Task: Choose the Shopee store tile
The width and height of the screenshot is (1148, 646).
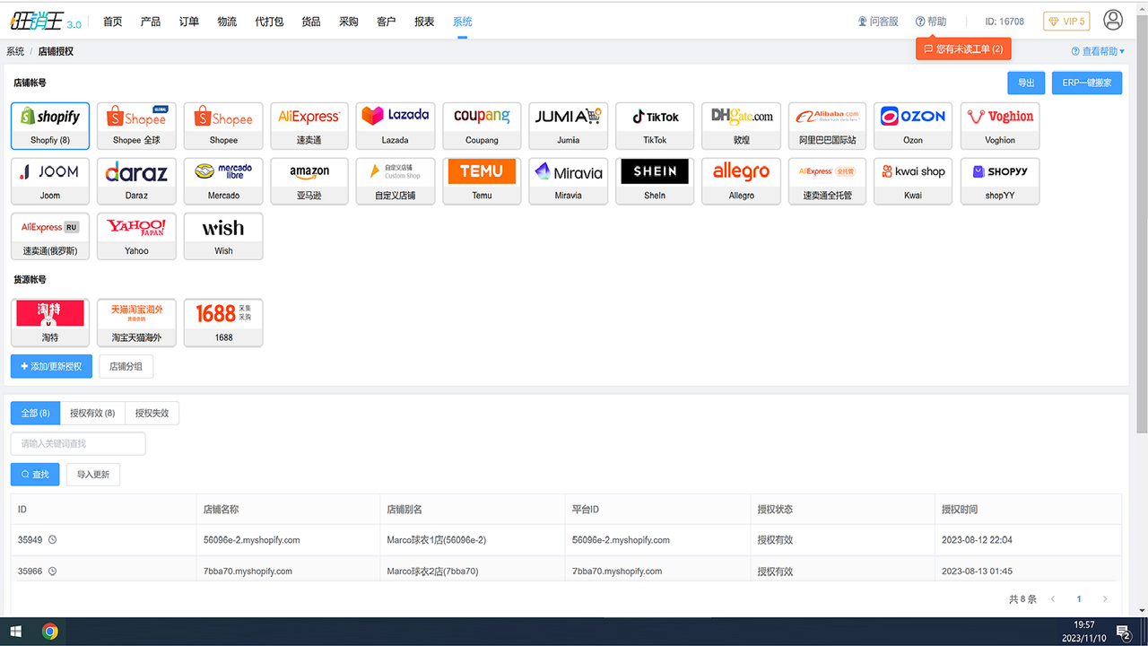Action: [223, 126]
